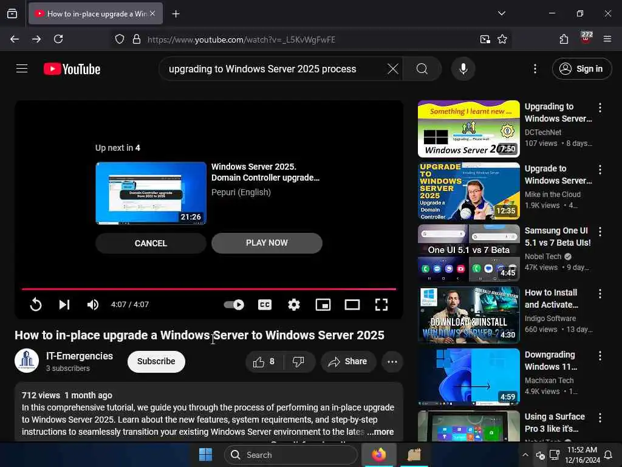The width and height of the screenshot is (622, 467).
Task: Dislike the video
Action: point(299,361)
